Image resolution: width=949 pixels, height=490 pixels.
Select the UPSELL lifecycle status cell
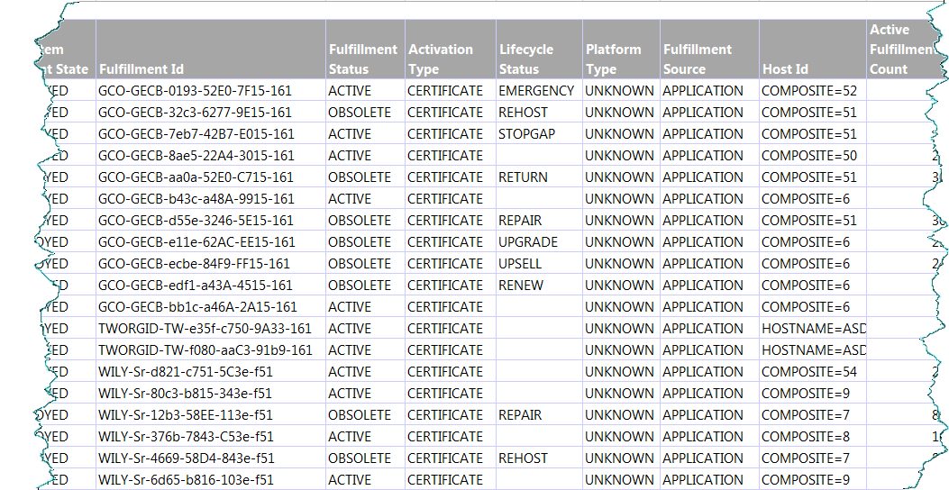point(521,264)
